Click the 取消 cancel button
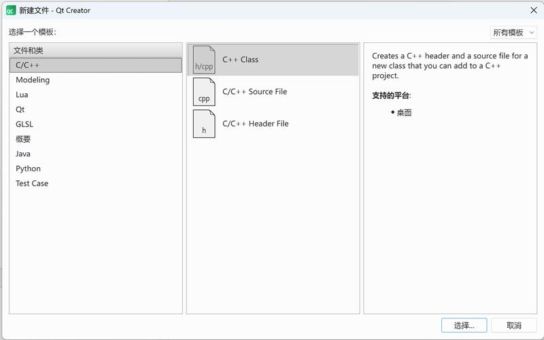The width and height of the screenshot is (544, 340). (x=514, y=326)
